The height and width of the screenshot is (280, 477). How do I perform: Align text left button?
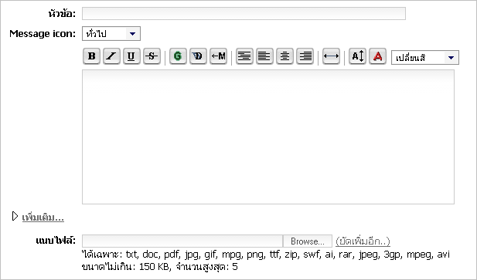264,56
